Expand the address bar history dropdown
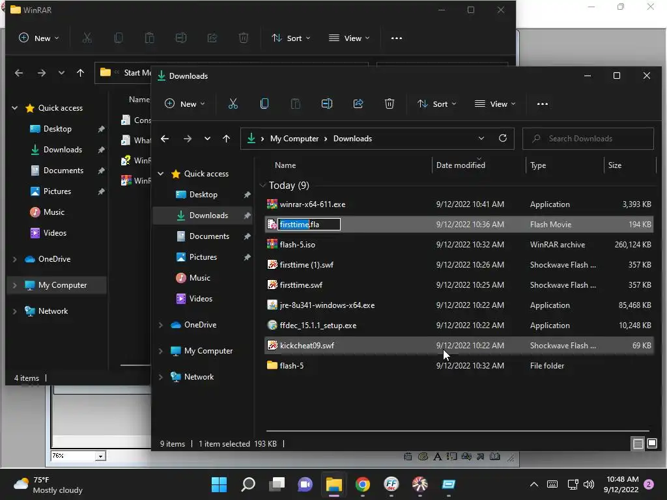 (481, 138)
